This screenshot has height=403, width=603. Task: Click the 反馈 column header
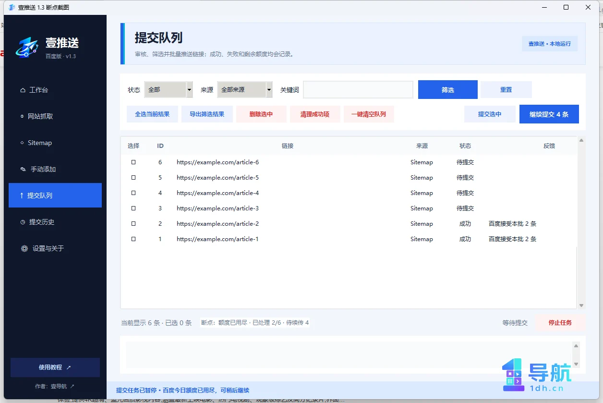[549, 146]
